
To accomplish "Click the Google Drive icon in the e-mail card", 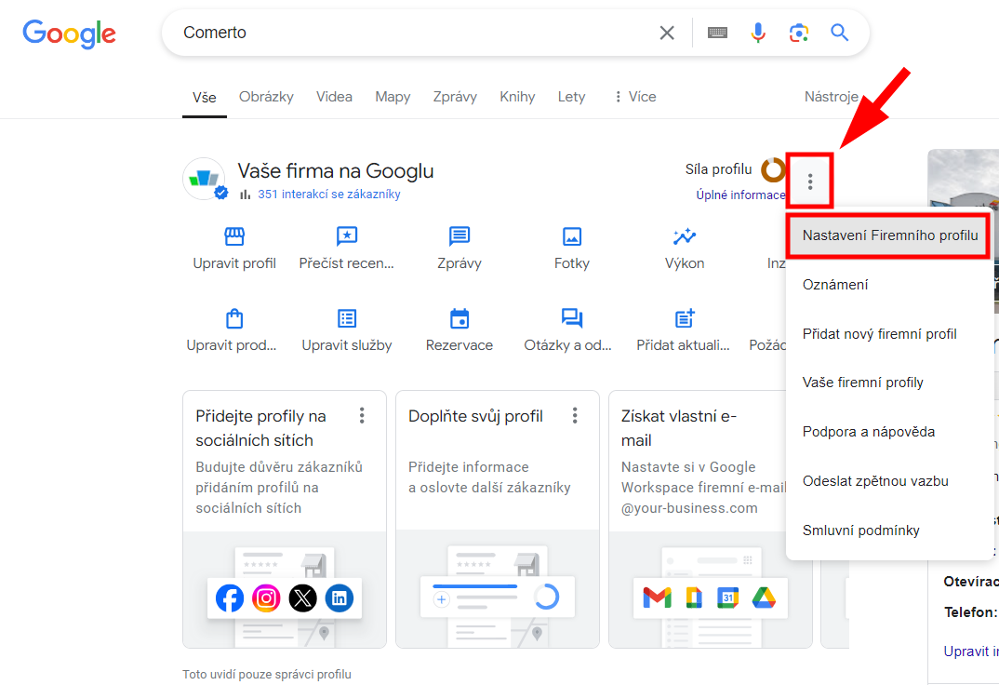I will [x=764, y=598].
